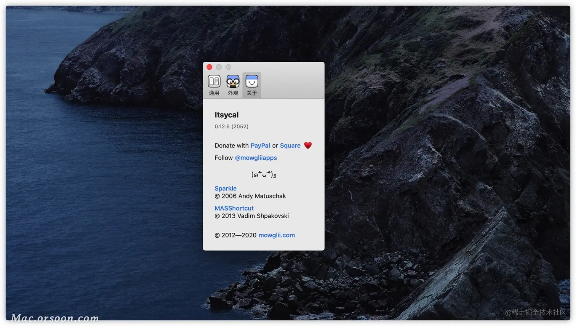
Task: Open the Sparkle framework link
Action: (x=226, y=189)
